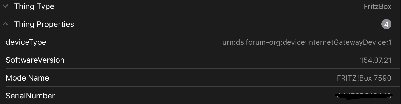This screenshot has width=401, height=104.
Task: Select the SoftwareVersion property label
Action: click(35, 60)
